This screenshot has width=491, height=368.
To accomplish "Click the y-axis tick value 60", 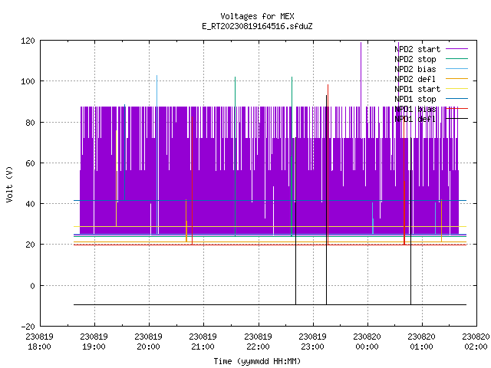I will [x=30, y=163].
